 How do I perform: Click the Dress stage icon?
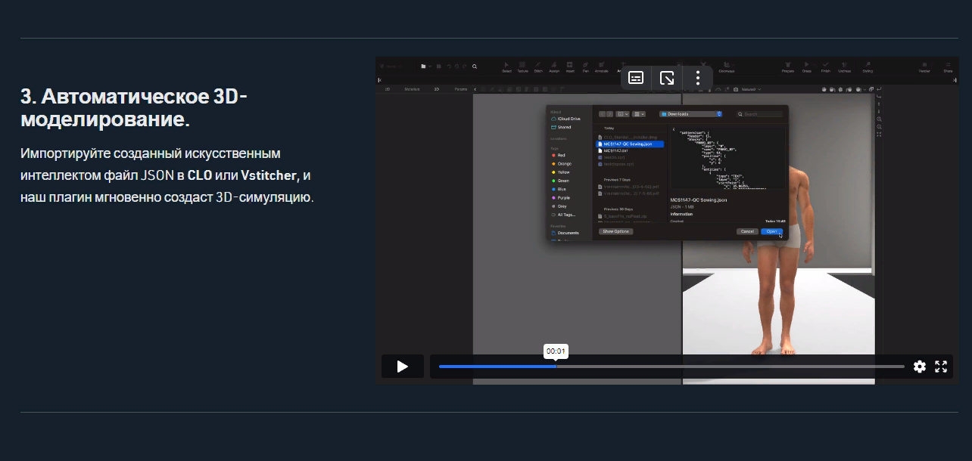coord(807,67)
